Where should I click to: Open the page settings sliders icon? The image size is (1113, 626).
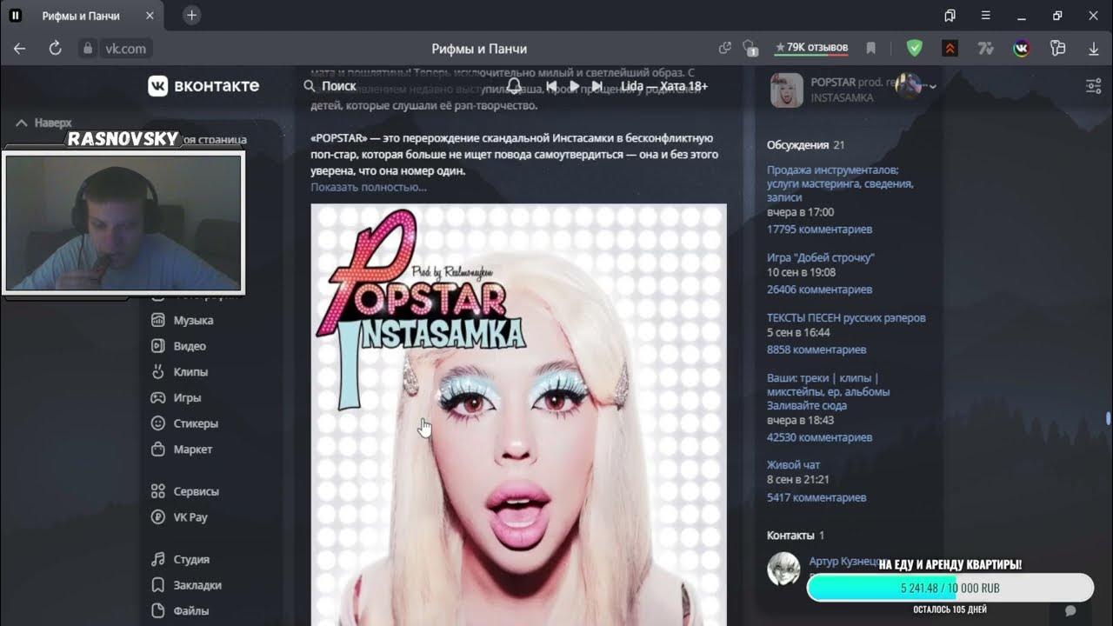pyautogui.click(x=1093, y=86)
